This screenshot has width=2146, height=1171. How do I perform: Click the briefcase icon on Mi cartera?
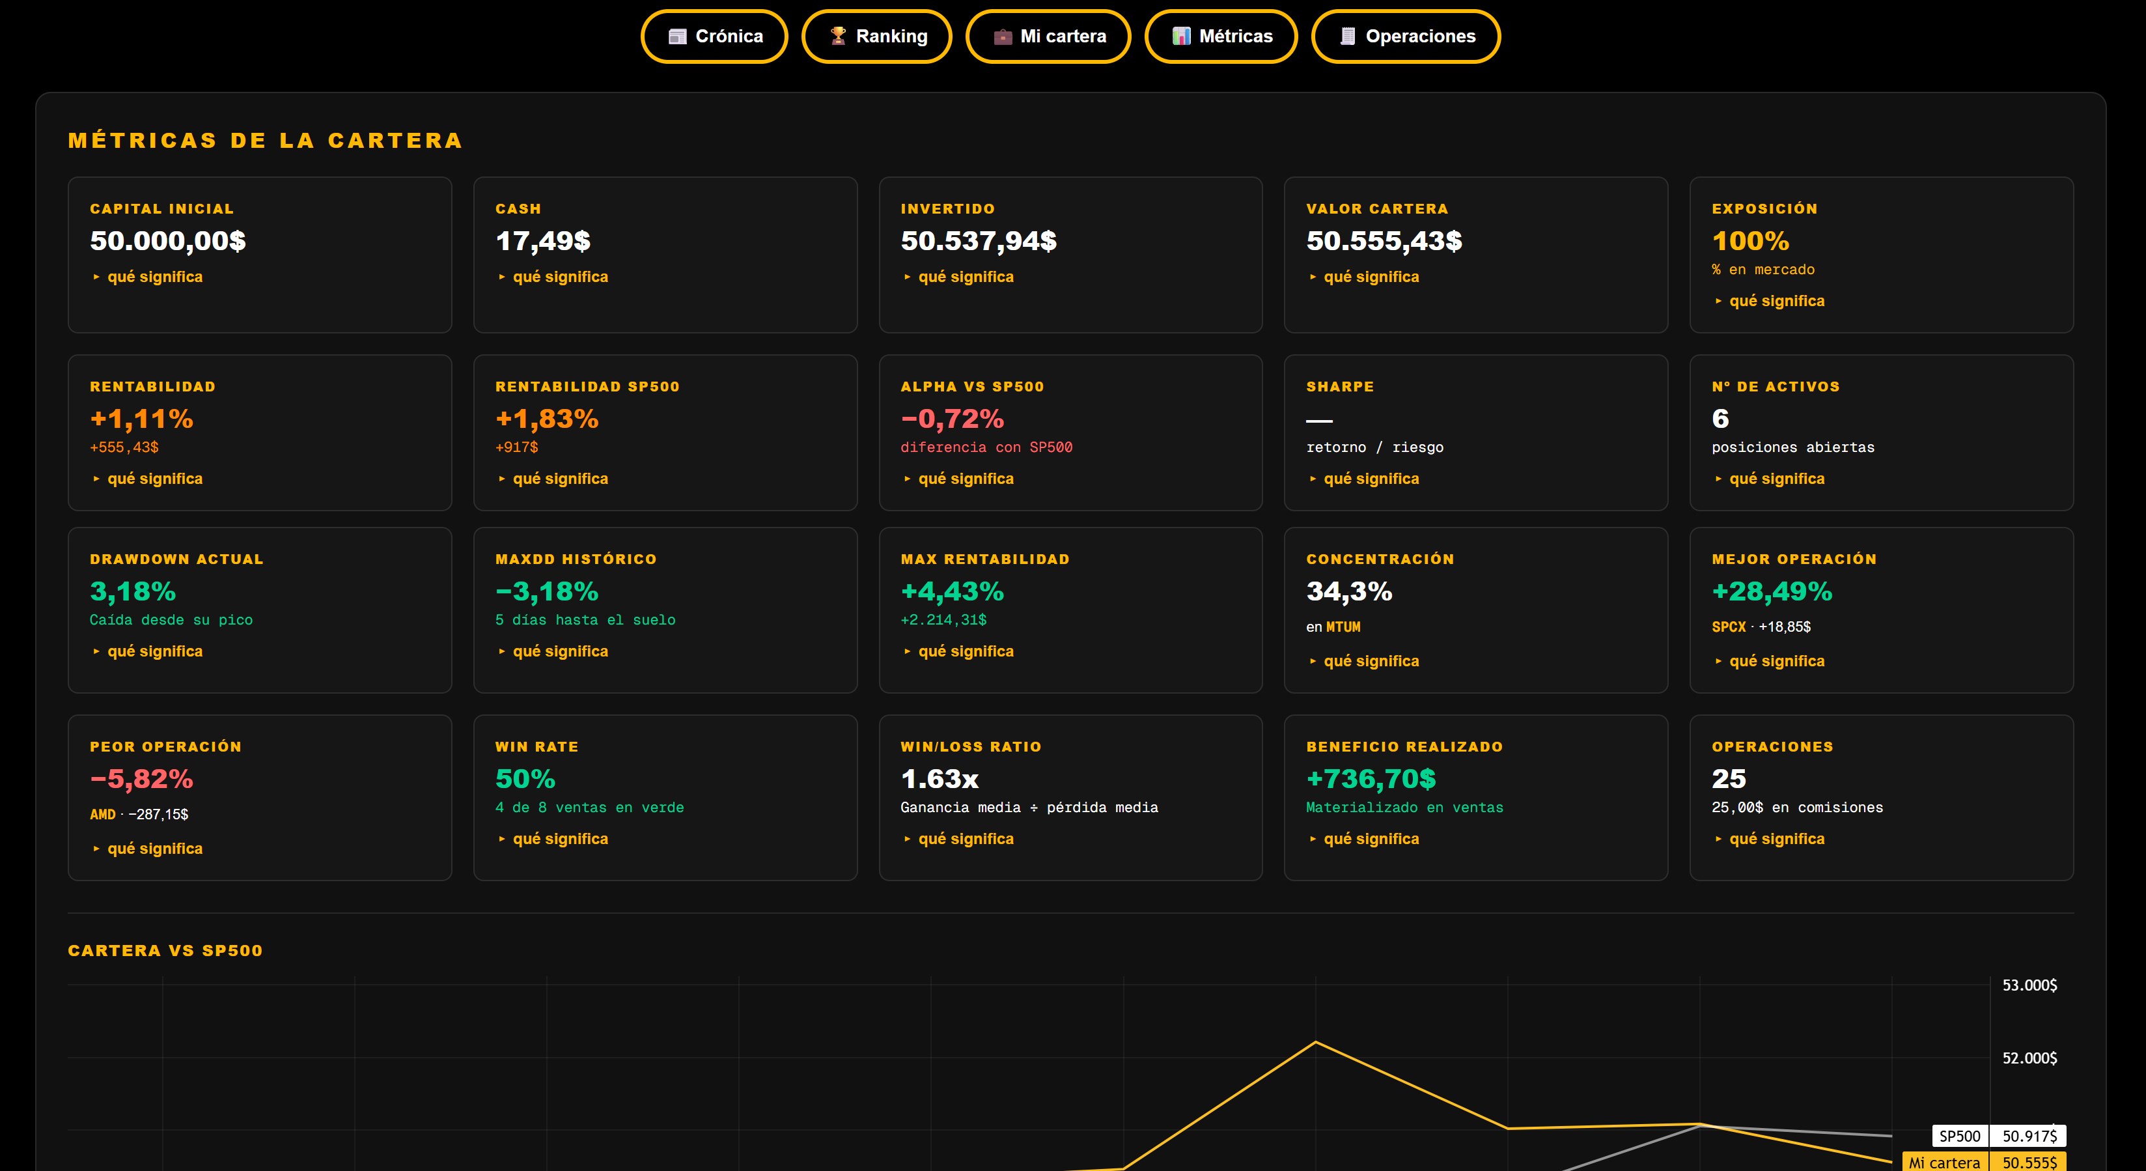(x=1002, y=36)
